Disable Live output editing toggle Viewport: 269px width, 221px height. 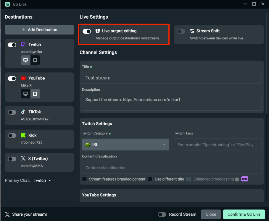click(87, 31)
